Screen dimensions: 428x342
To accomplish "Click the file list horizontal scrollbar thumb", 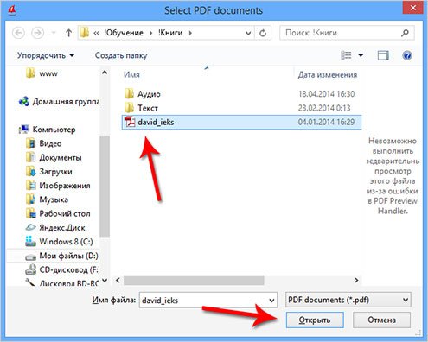I will (194, 280).
